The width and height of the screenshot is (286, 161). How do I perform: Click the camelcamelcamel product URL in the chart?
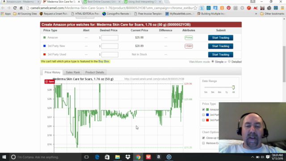[x=154, y=79]
